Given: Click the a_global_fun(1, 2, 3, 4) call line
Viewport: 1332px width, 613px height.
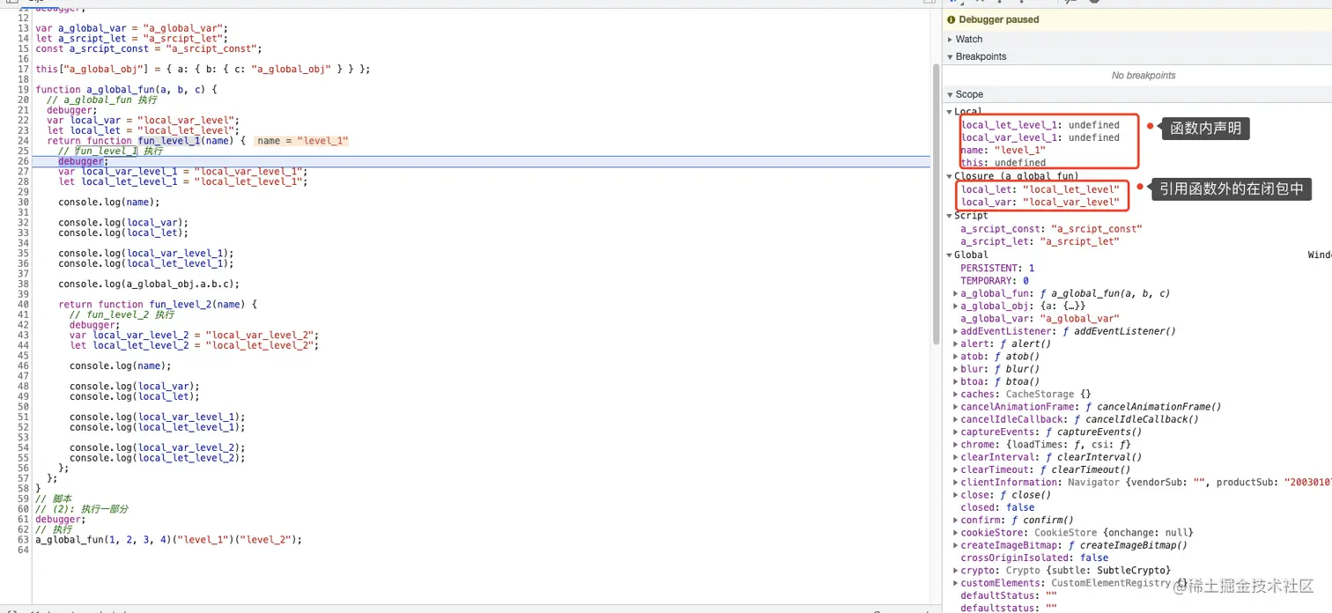Looking at the screenshot, I should (168, 540).
